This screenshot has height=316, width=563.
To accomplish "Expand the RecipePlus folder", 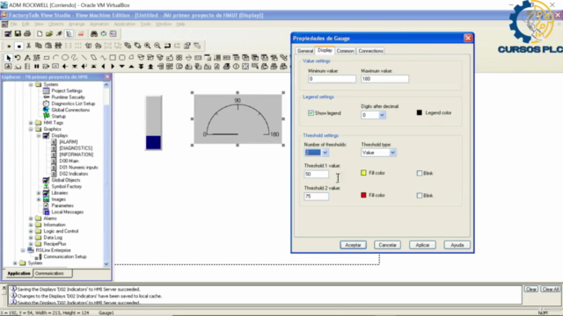I will click(31, 244).
